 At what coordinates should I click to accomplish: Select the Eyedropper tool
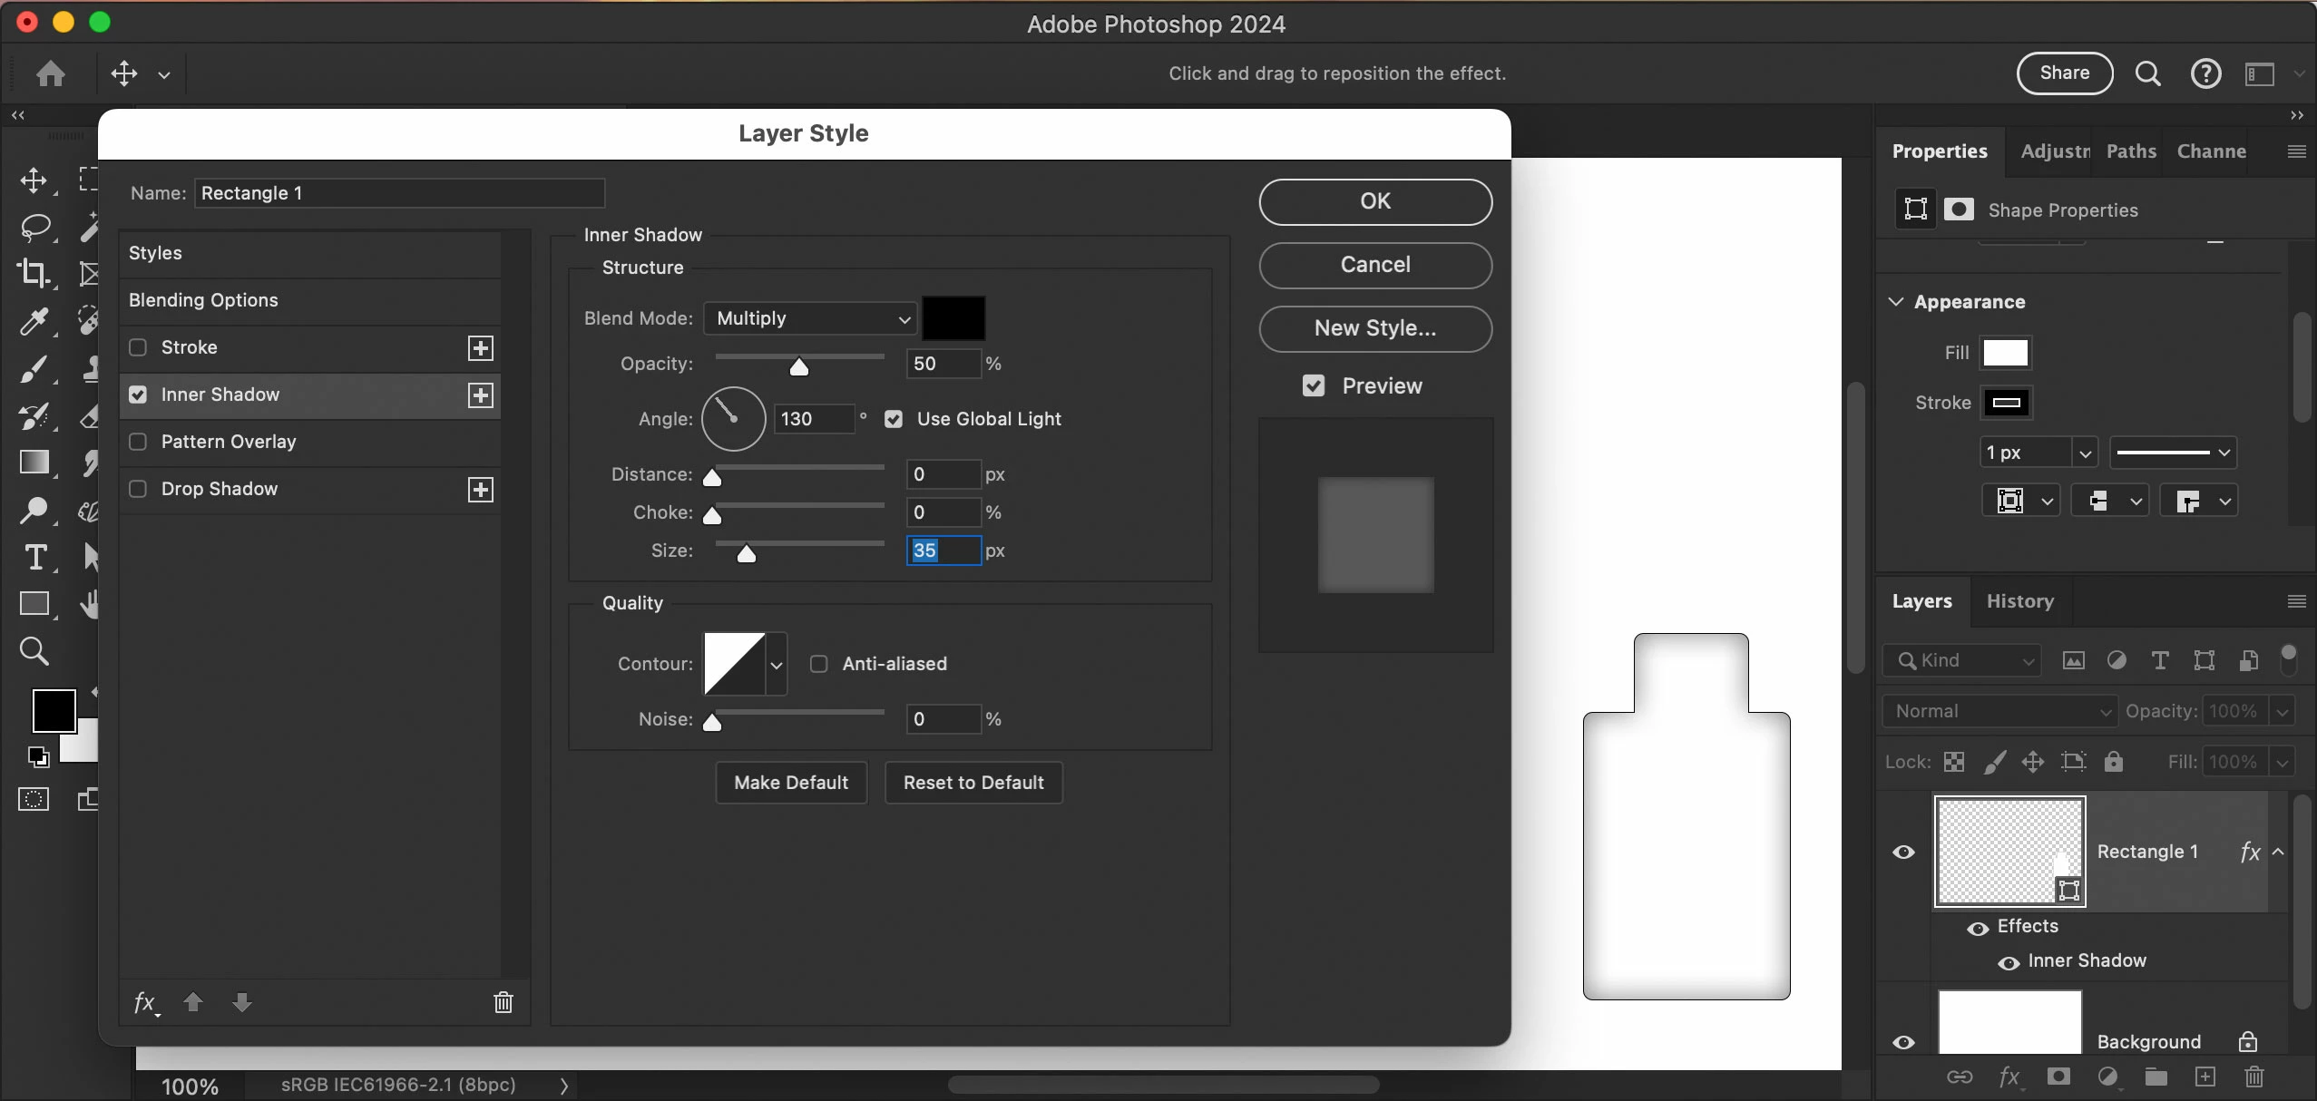(x=33, y=321)
